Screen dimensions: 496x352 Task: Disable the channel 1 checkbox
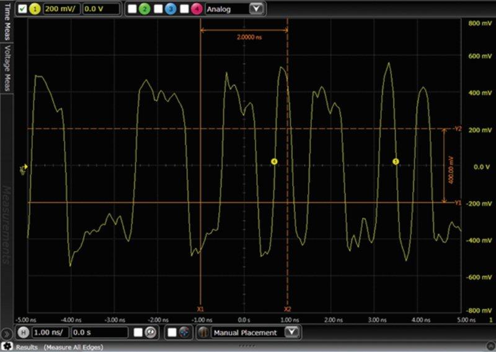click(x=22, y=9)
